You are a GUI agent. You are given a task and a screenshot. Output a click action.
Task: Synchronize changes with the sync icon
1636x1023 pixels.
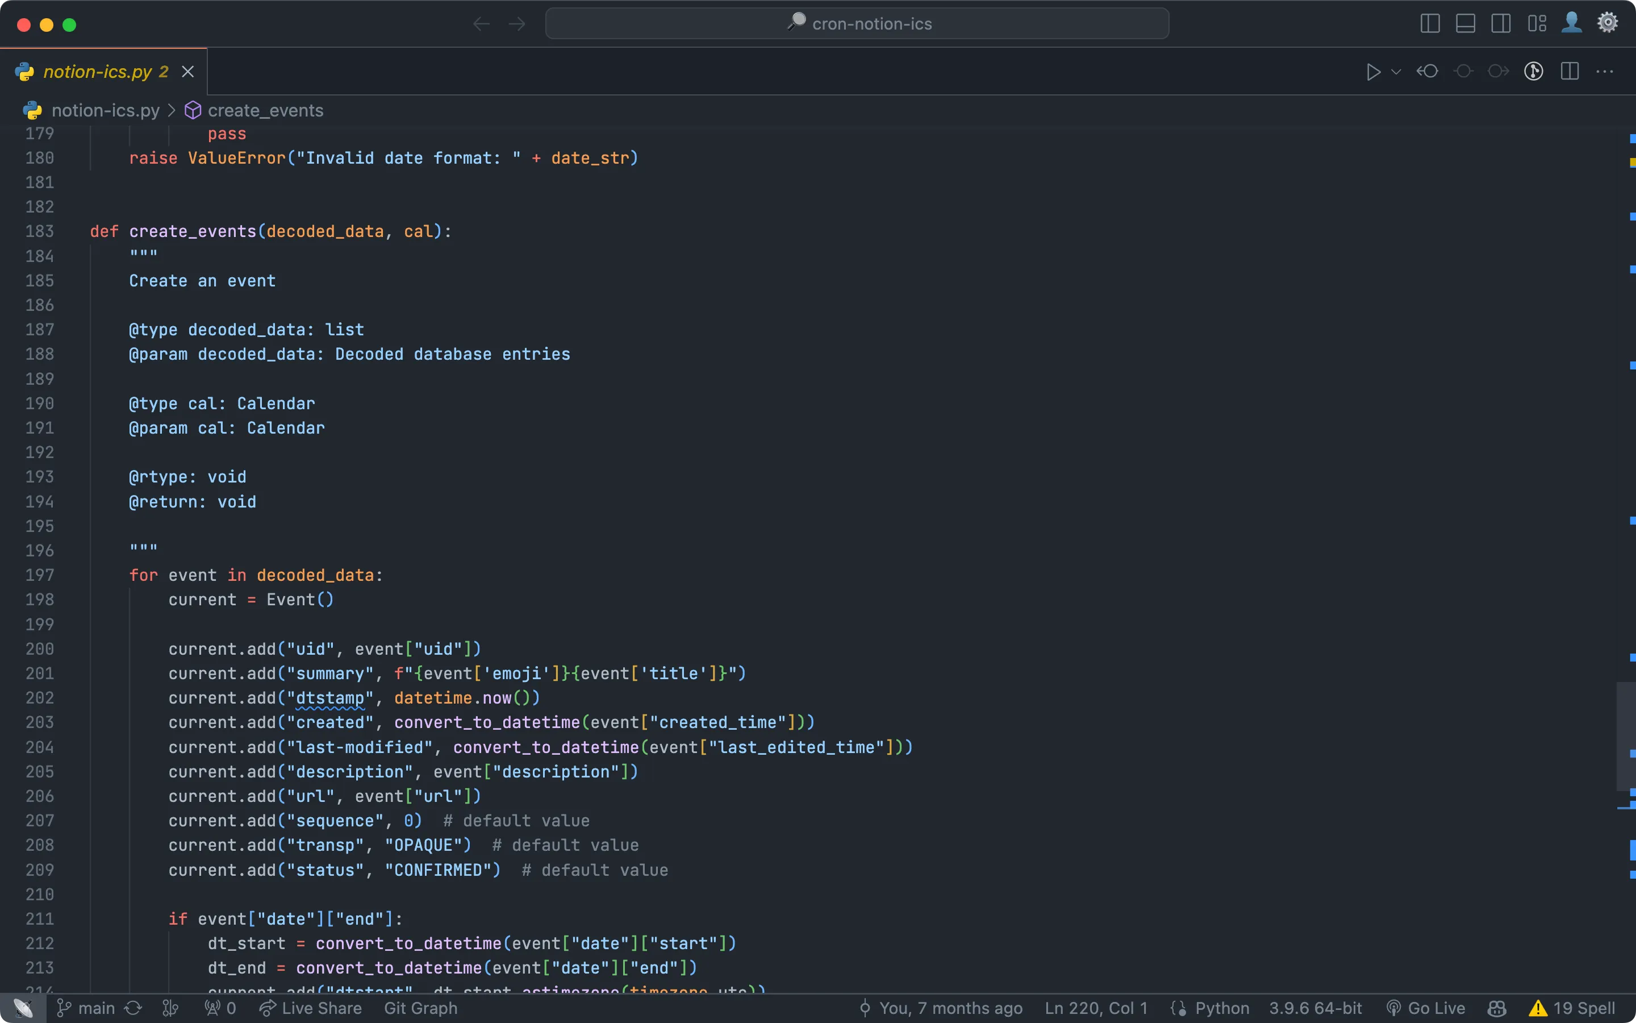click(x=133, y=1008)
